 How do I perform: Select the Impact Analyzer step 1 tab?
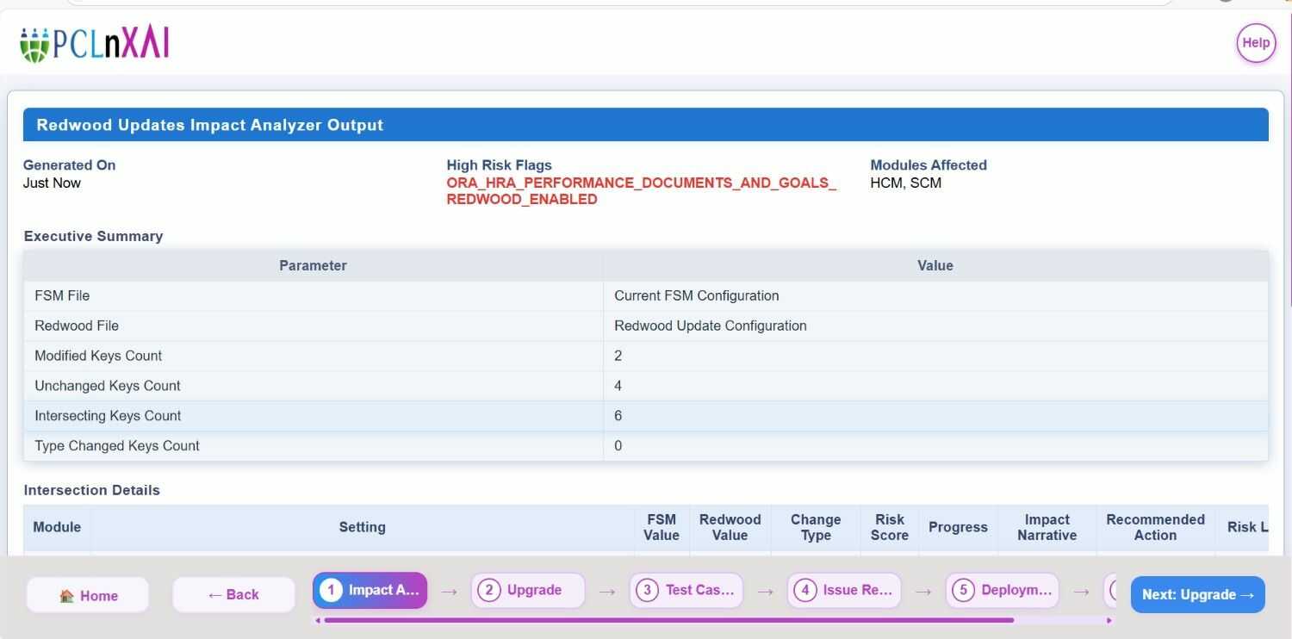click(370, 591)
